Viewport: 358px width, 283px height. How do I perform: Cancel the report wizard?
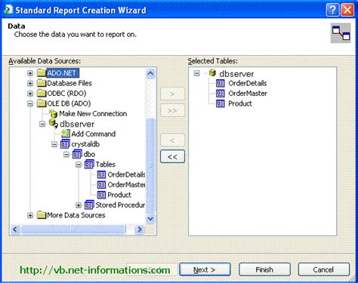pyautogui.click(x=324, y=269)
